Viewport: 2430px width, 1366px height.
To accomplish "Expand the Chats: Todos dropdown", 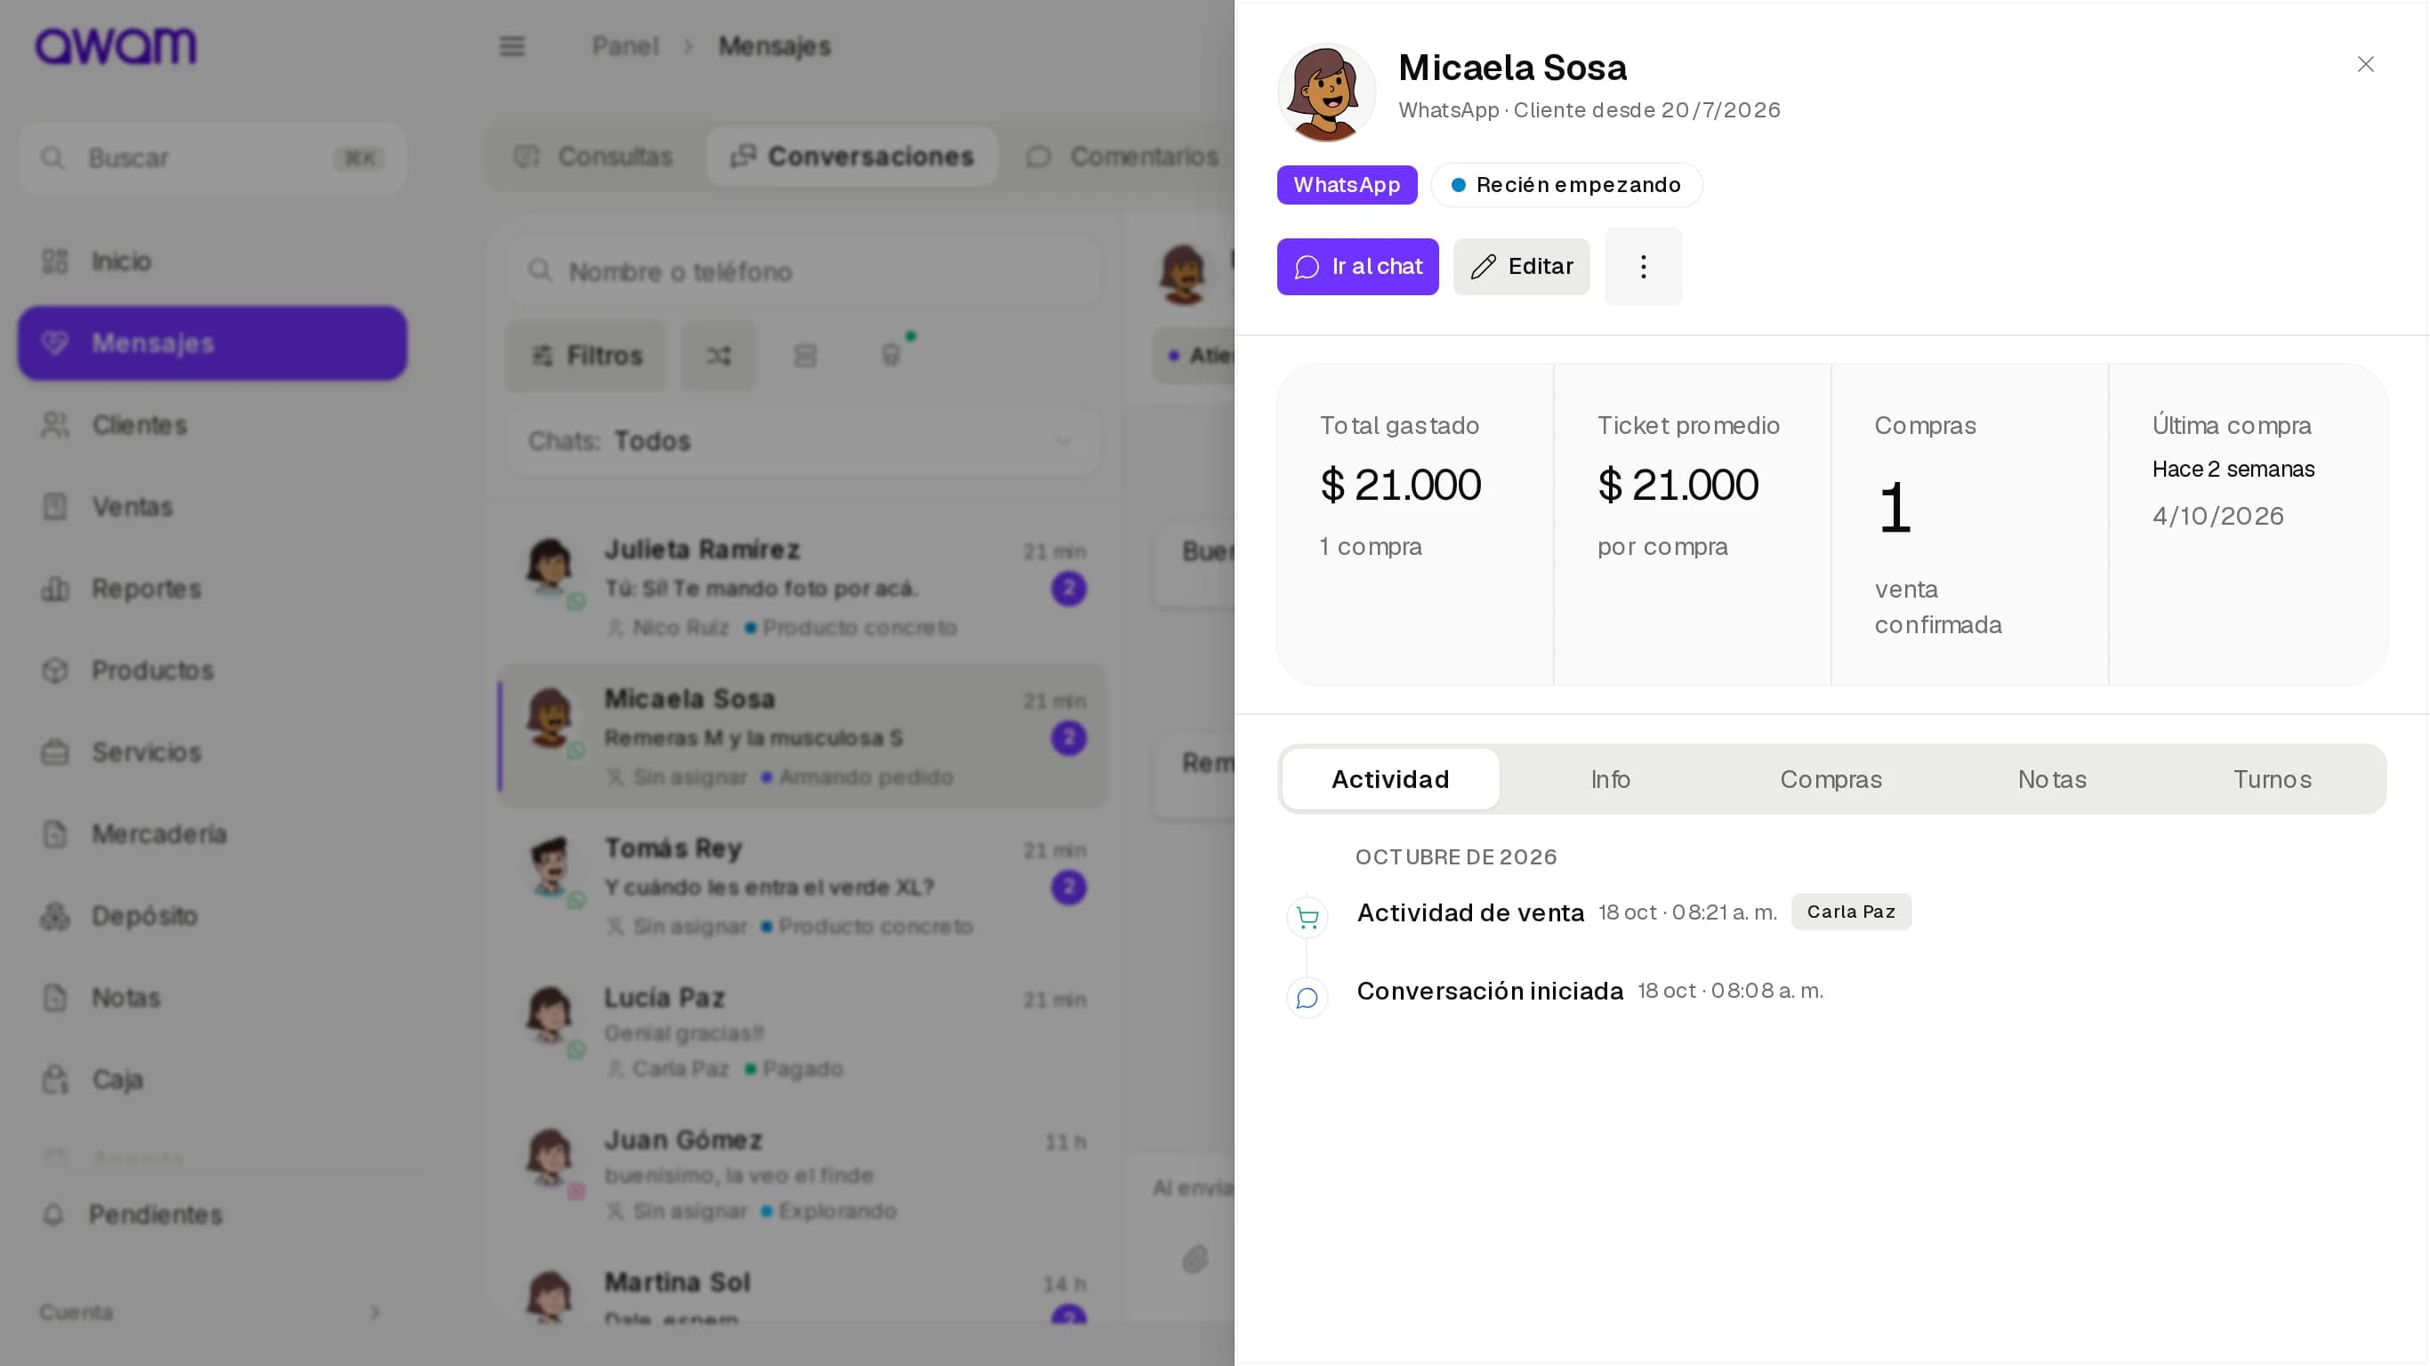I will 801,441.
